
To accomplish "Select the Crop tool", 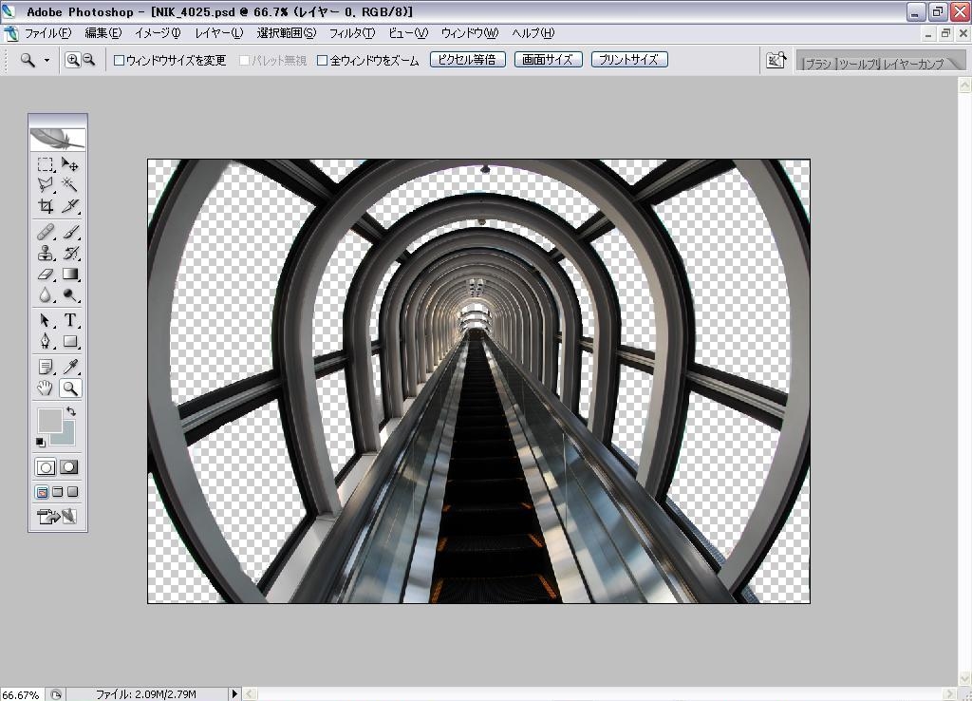I will pyautogui.click(x=45, y=205).
